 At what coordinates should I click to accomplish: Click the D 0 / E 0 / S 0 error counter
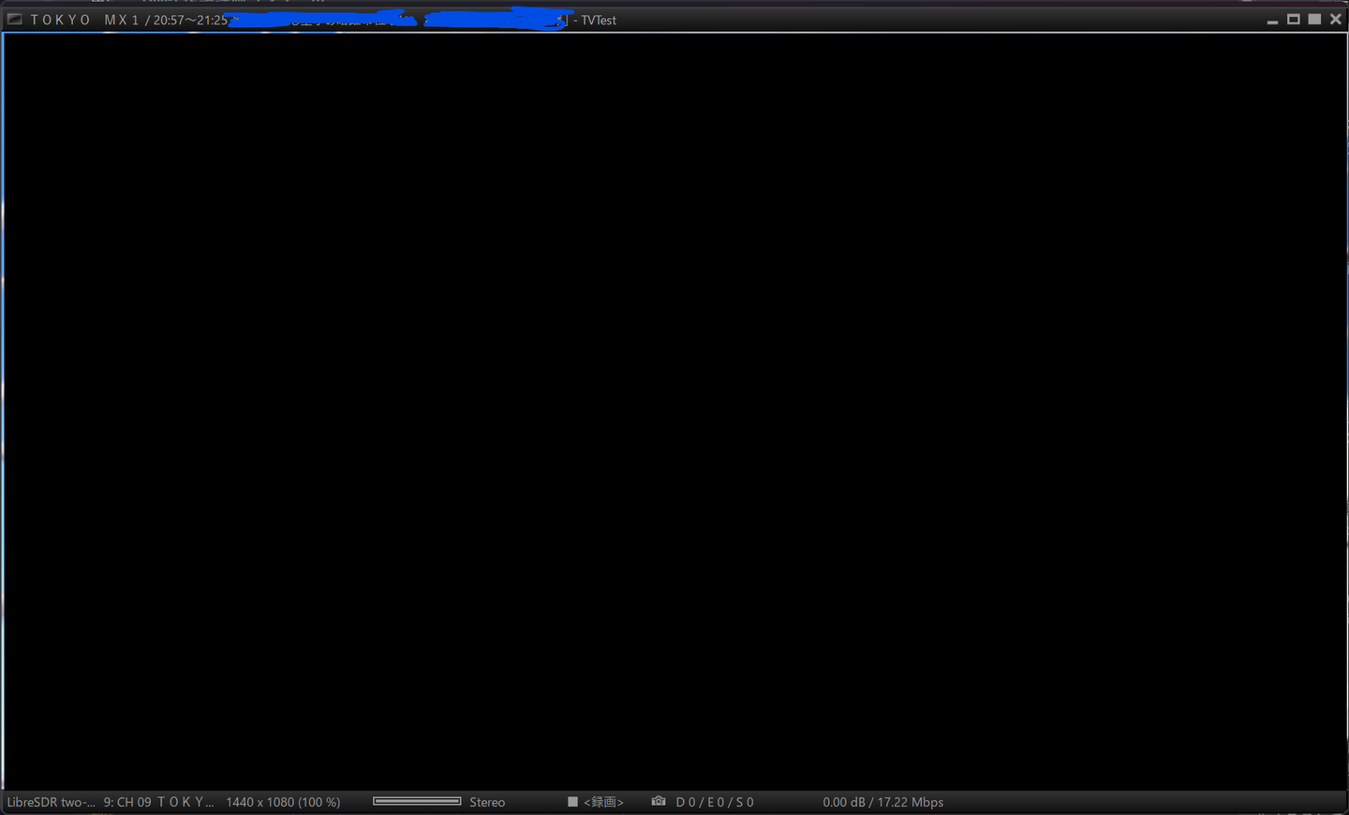pos(715,802)
